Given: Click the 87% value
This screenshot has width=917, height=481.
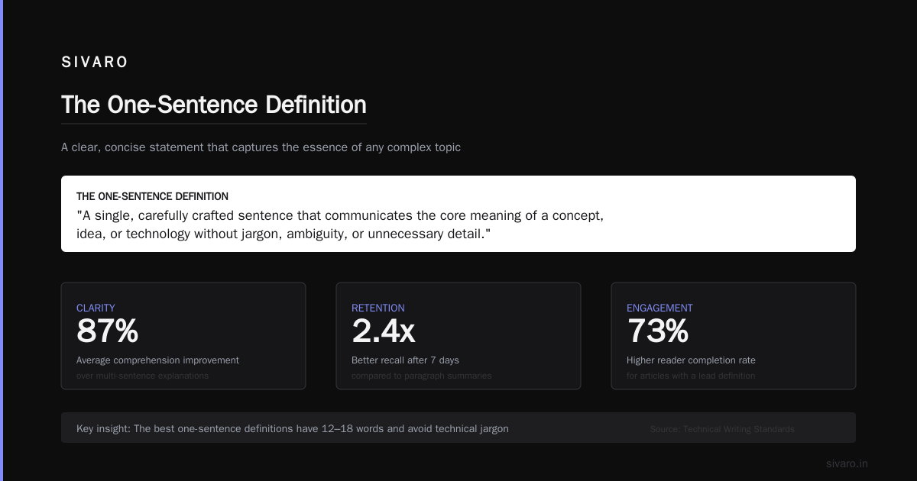Looking at the screenshot, I should click(x=107, y=331).
